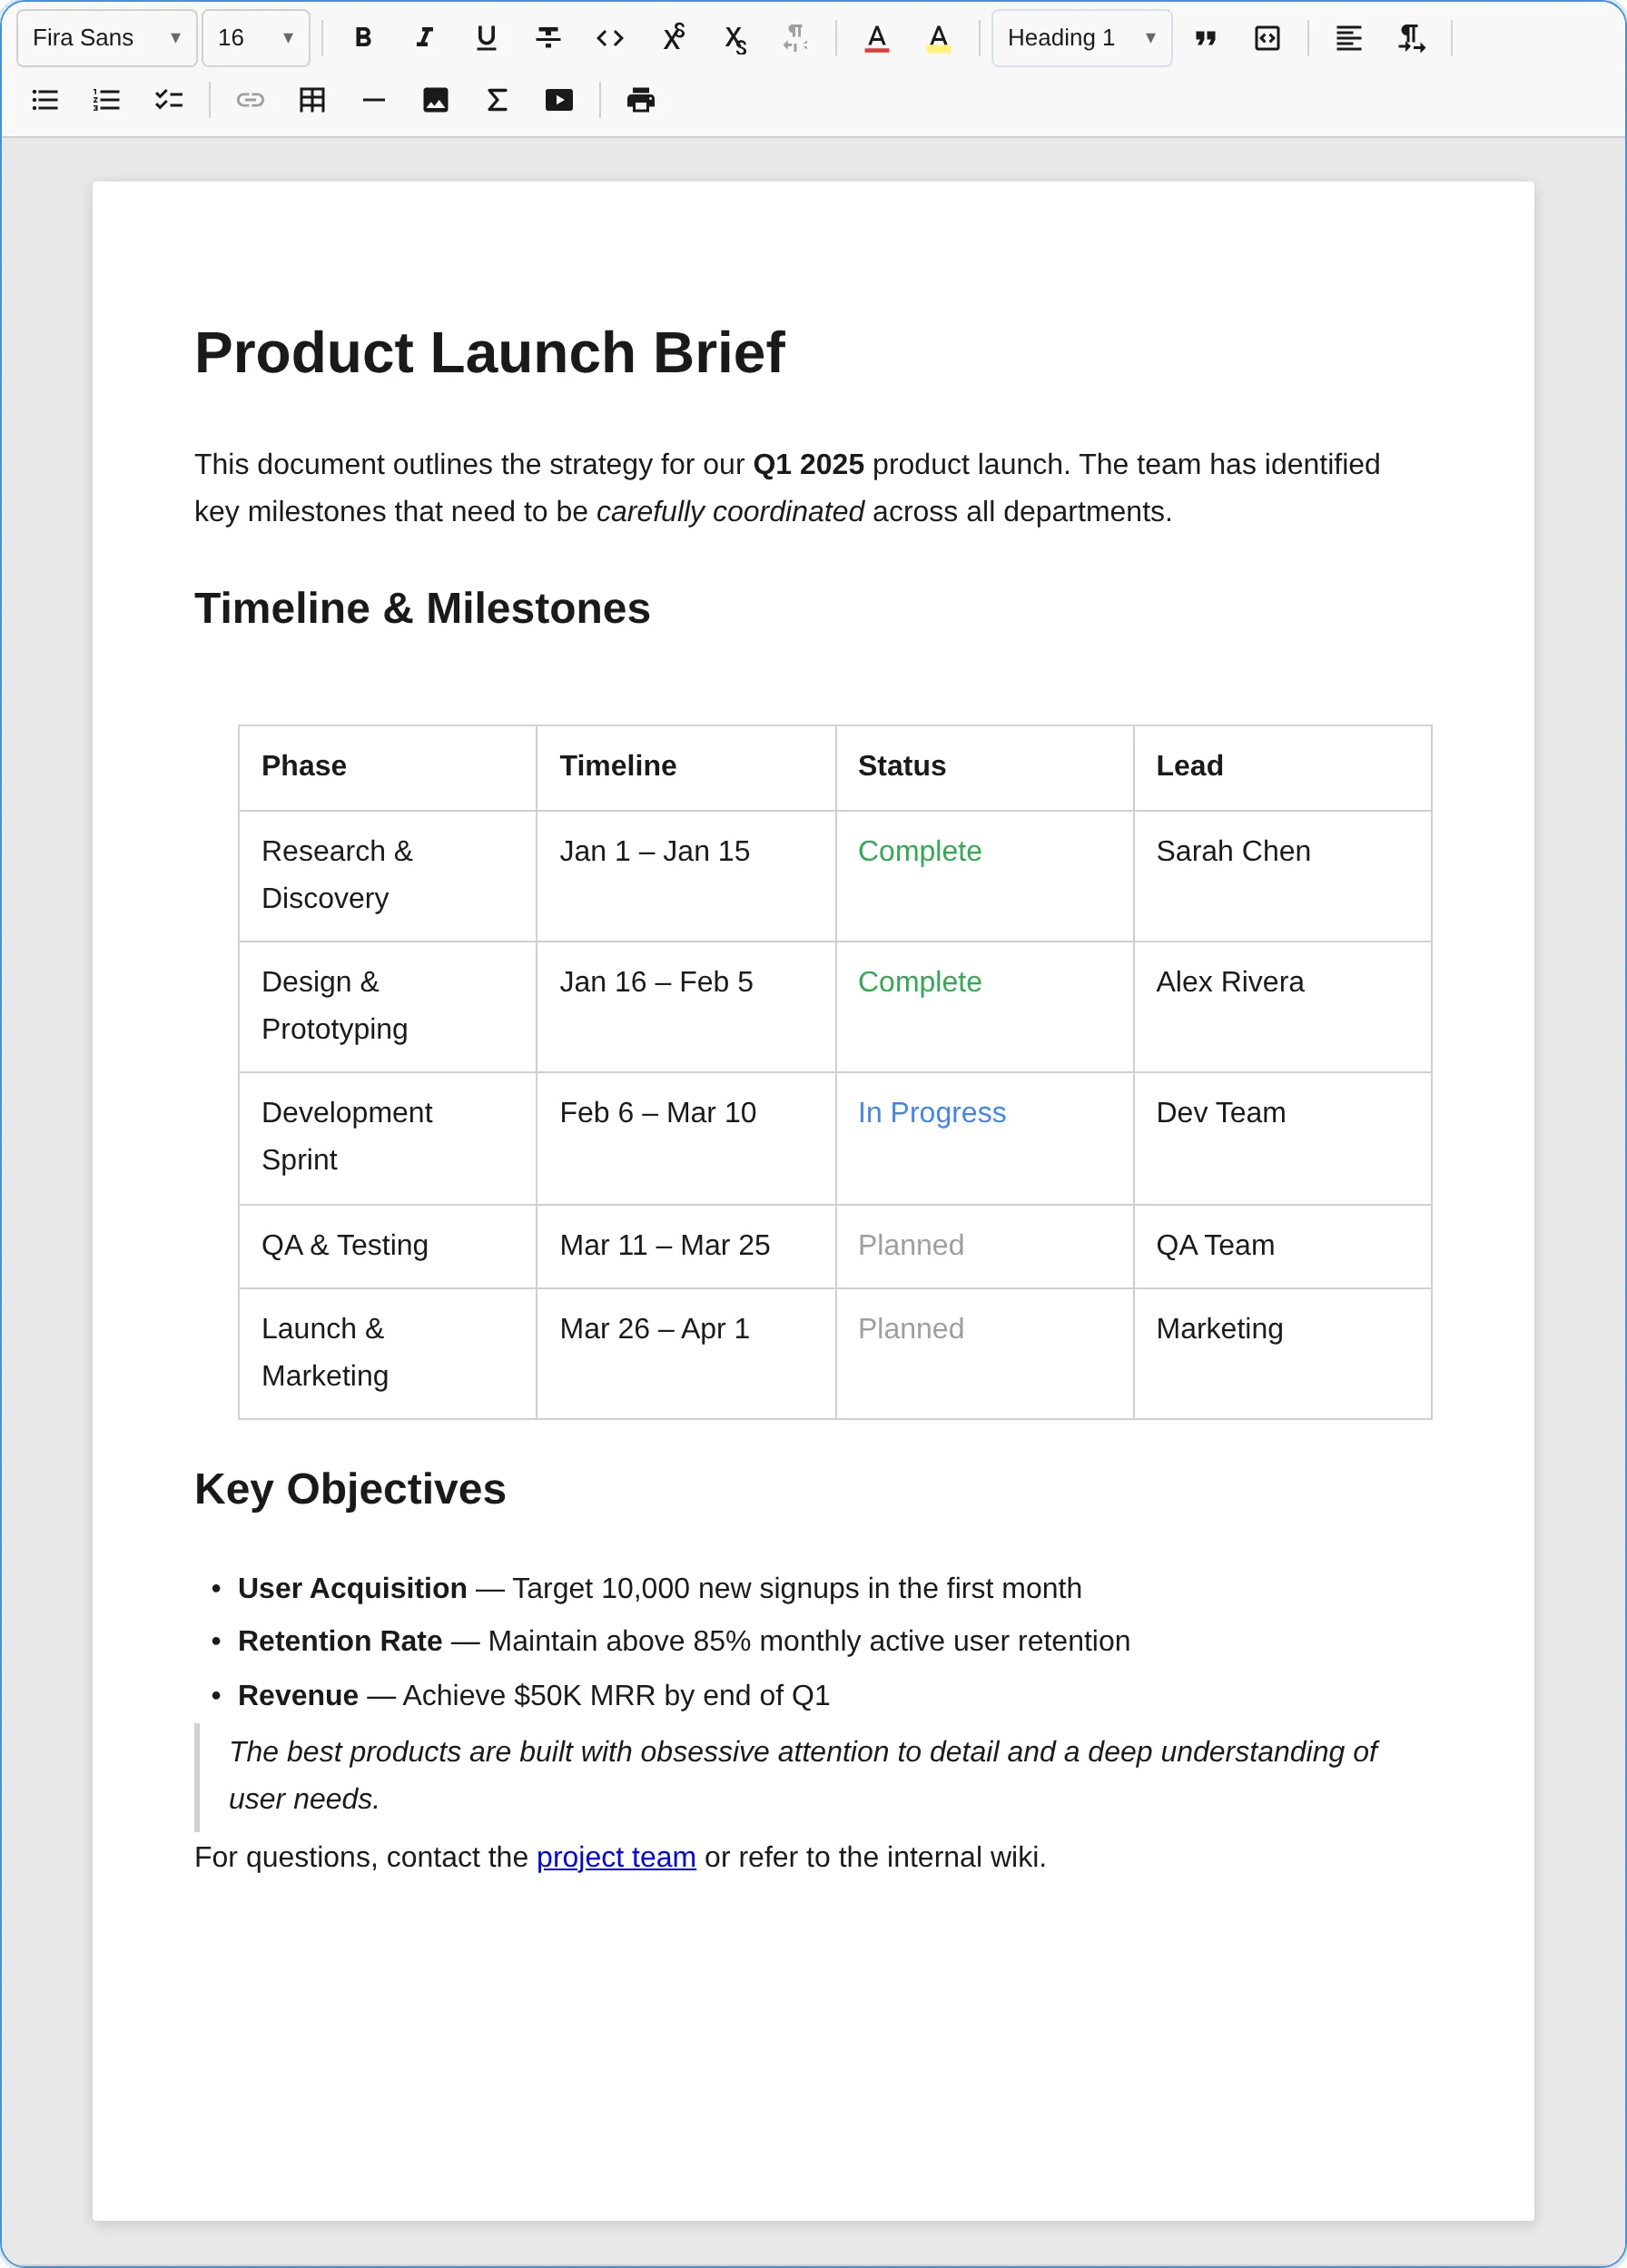The width and height of the screenshot is (1627, 2268).
Task: Open the project team link
Action: (x=616, y=1857)
